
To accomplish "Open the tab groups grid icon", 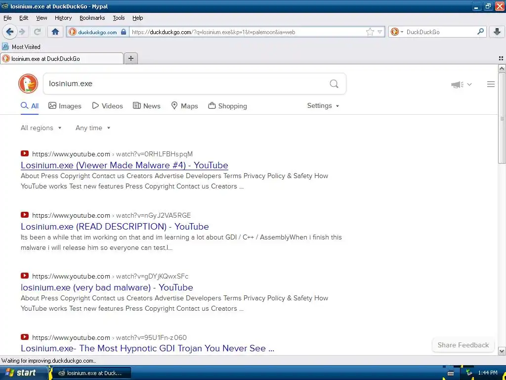I will 501,58.
